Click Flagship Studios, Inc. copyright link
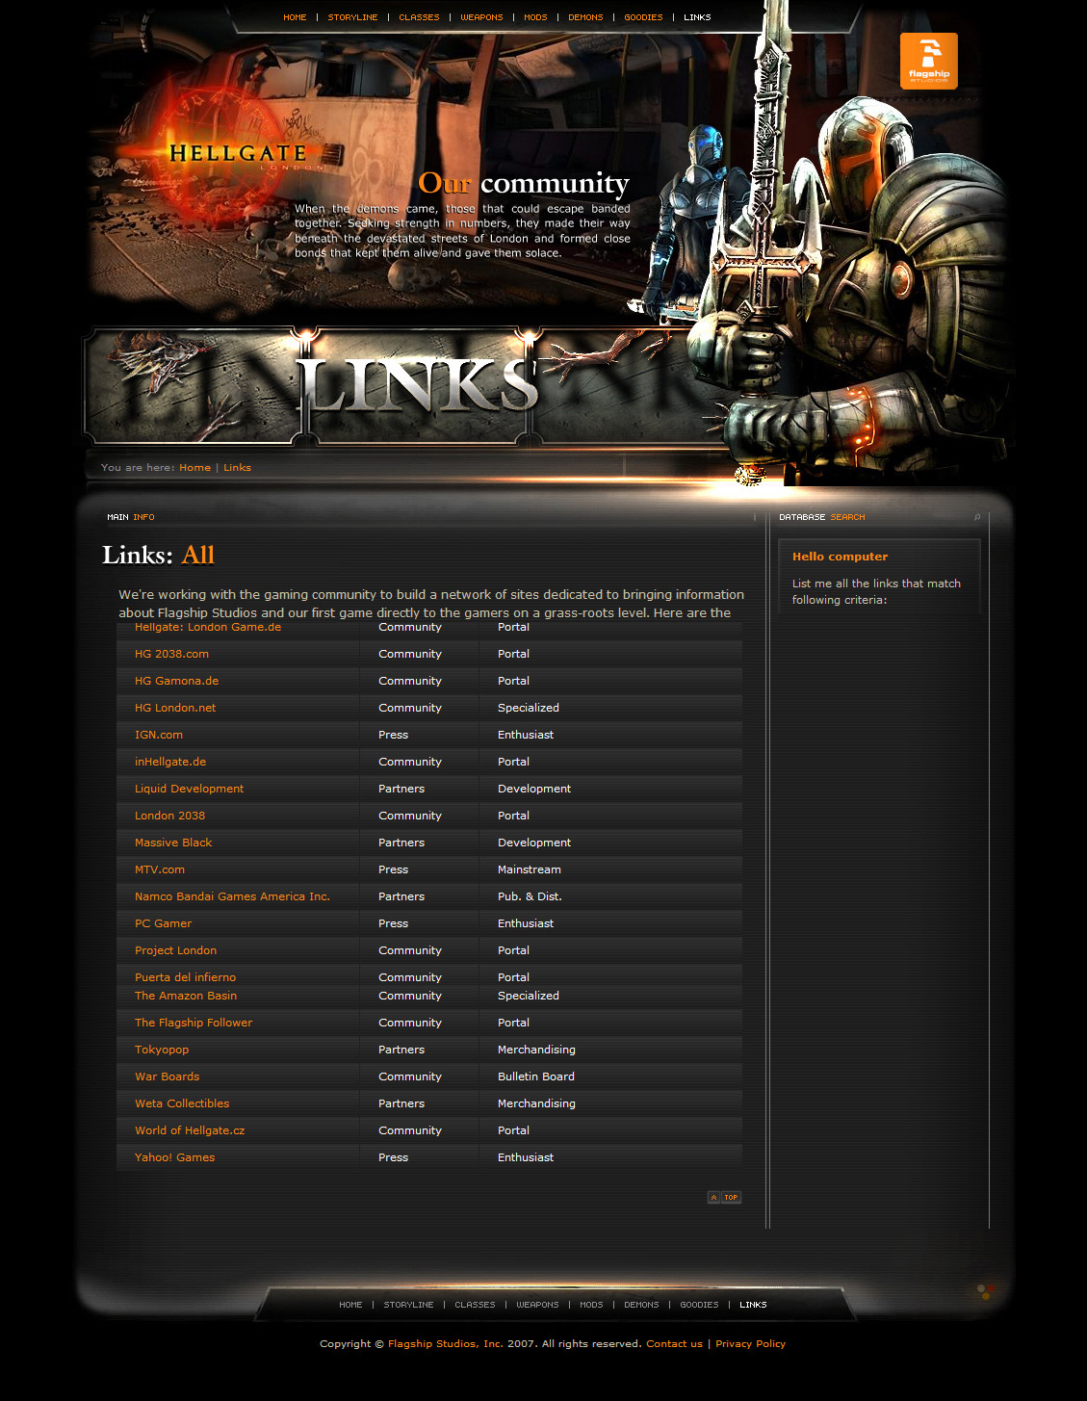Viewport: 1087px width, 1401px height. [x=445, y=1344]
